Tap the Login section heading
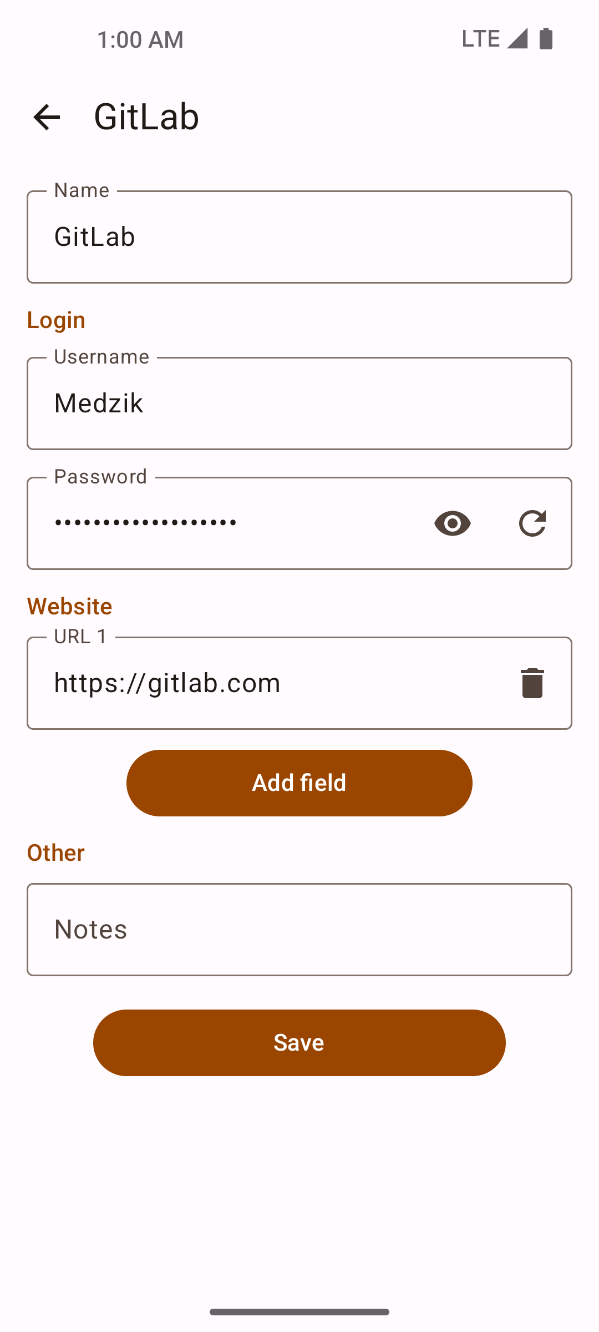The image size is (599, 1332). [x=57, y=320]
